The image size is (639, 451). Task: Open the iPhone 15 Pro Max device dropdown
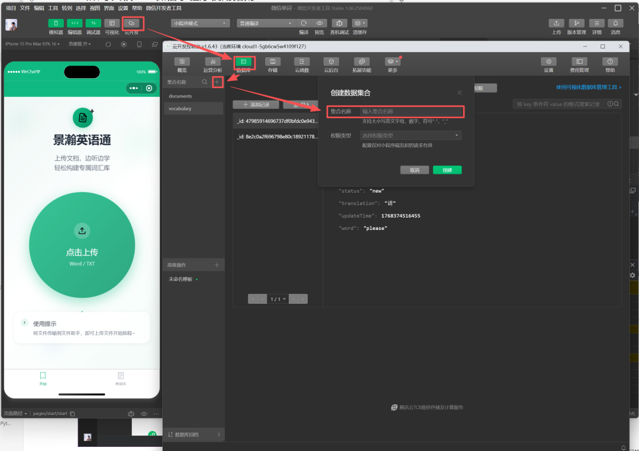coord(33,44)
